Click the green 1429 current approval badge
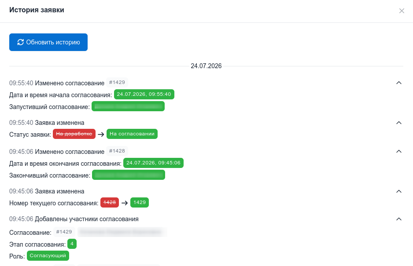Viewport: 413px width, 266px height. click(x=140, y=203)
